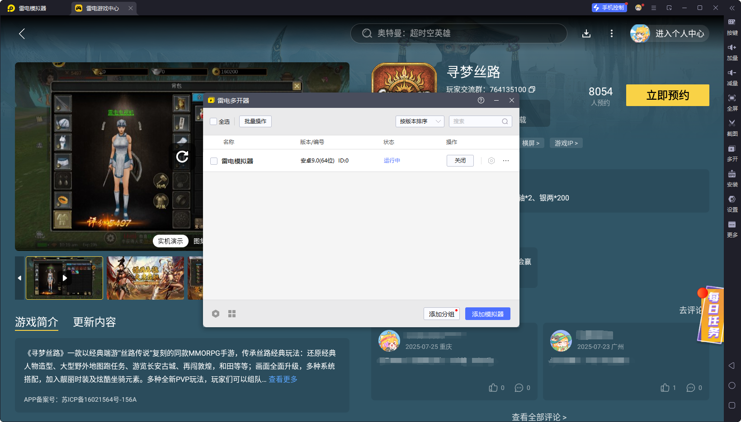Image resolution: width=741 pixels, height=422 pixels.
Task: Expand the 横屏 tag
Action: coord(531,143)
